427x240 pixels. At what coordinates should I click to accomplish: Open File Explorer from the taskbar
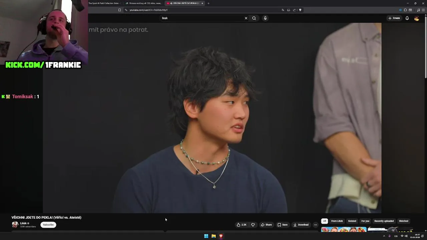(213, 236)
